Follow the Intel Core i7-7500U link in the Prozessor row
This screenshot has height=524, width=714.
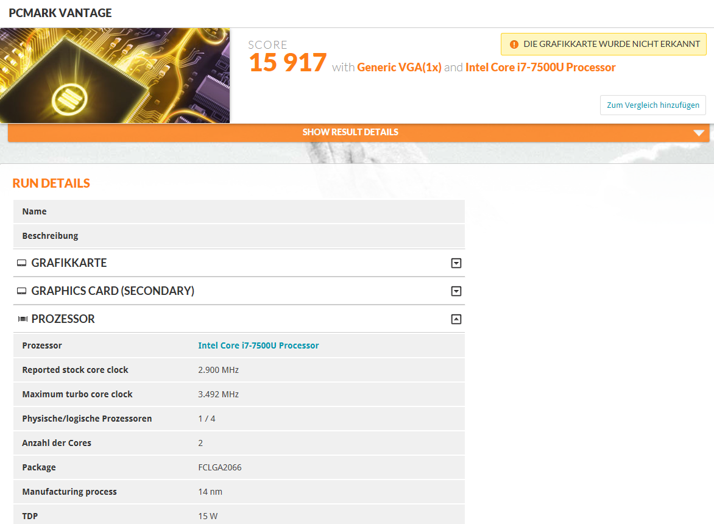pos(258,345)
